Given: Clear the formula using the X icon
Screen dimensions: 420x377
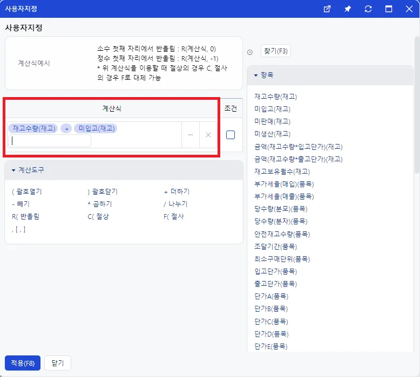Looking at the screenshot, I should click(x=208, y=135).
